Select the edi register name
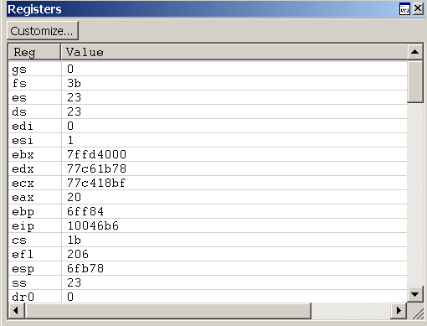The height and width of the screenshot is (326, 427). click(x=23, y=126)
